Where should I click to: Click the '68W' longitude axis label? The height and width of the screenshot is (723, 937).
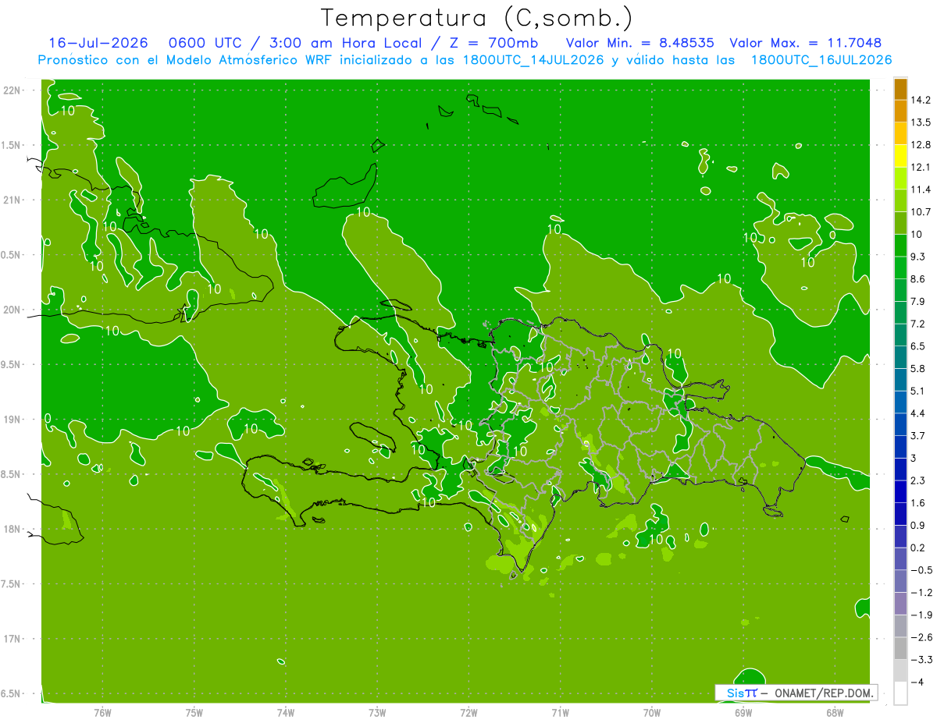click(835, 712)
